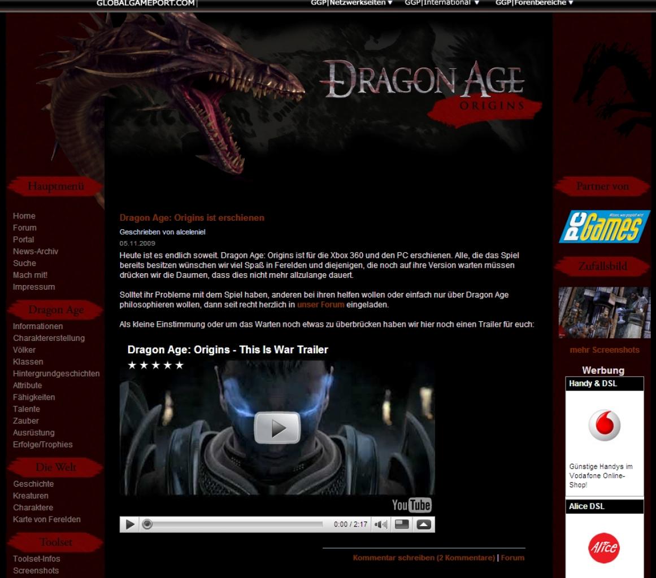Open Völker menu item
Screen dimensions: 656x578
(24, 350)
